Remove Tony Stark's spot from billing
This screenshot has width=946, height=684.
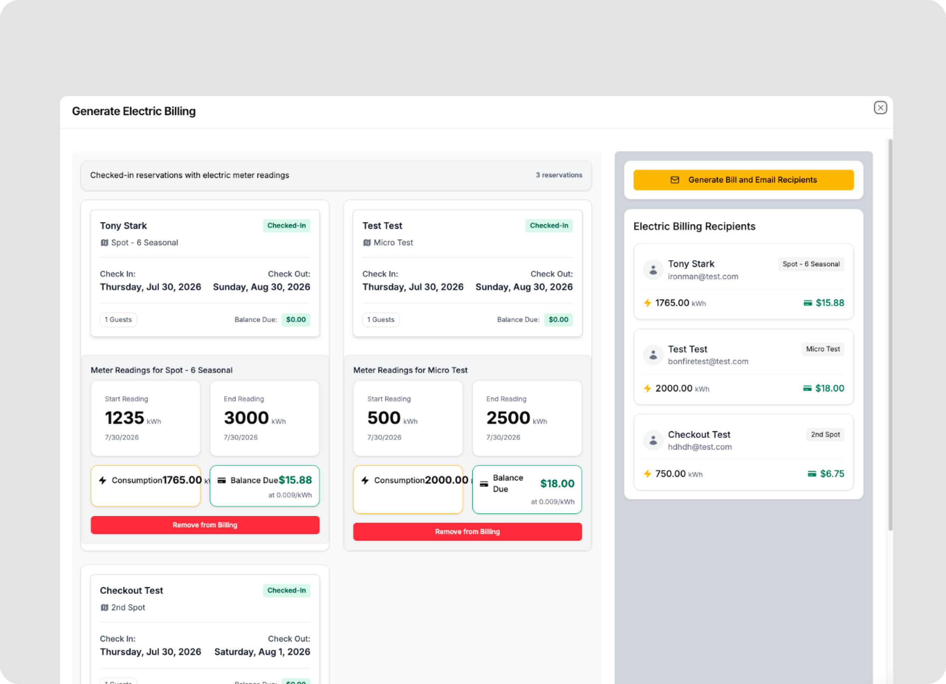pos(205,525)
